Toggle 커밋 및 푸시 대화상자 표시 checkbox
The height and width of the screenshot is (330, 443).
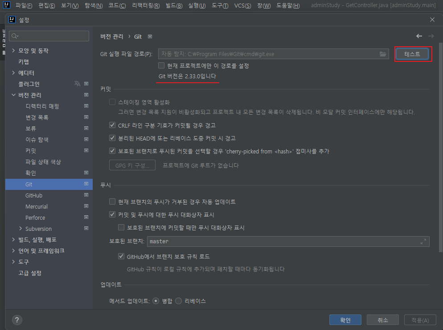click(x=112, y=214)
